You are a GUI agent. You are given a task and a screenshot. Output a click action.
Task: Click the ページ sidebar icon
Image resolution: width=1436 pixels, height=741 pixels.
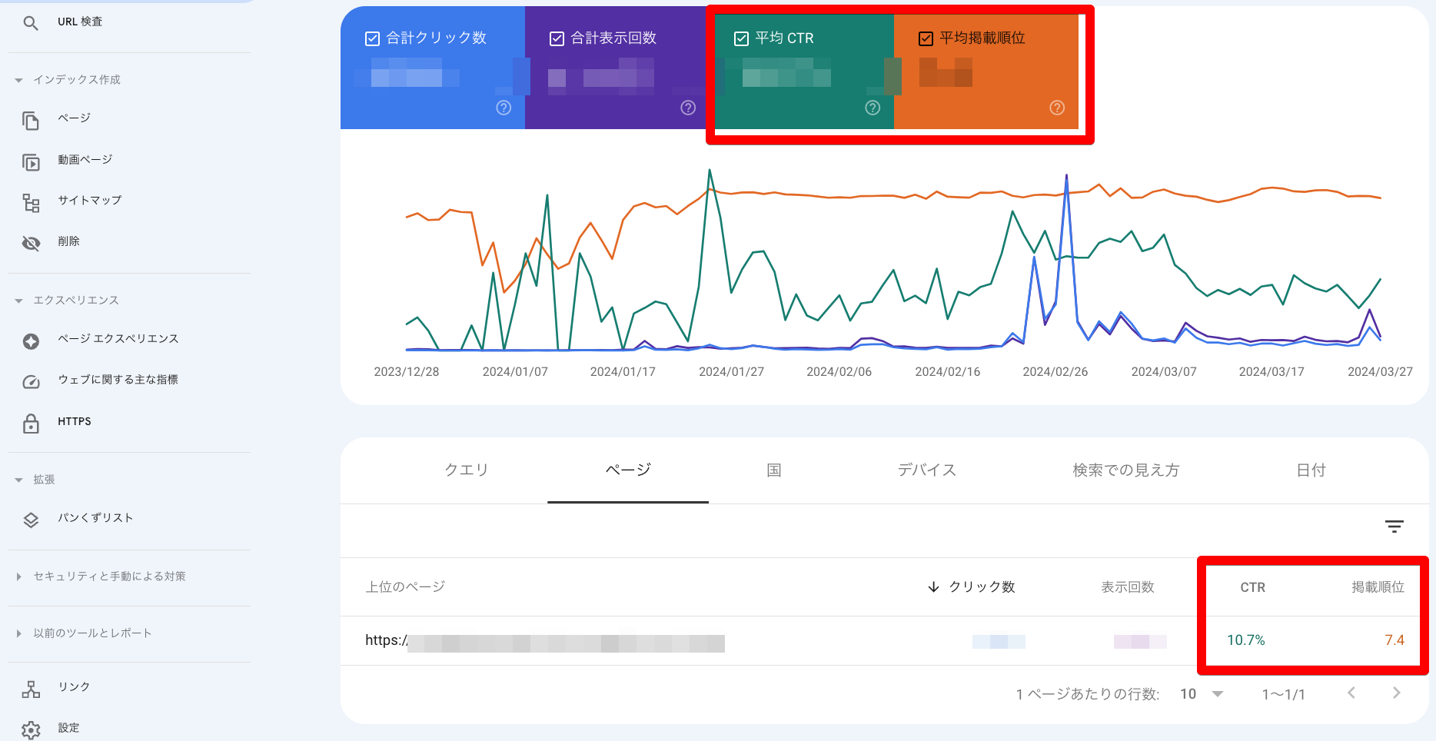pos(31,120)
